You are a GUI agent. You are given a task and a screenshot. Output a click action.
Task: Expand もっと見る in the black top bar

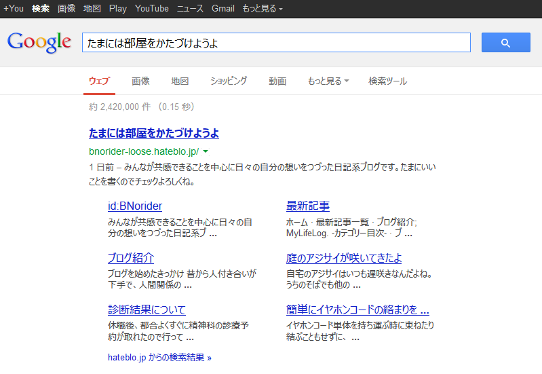(263, 8)
